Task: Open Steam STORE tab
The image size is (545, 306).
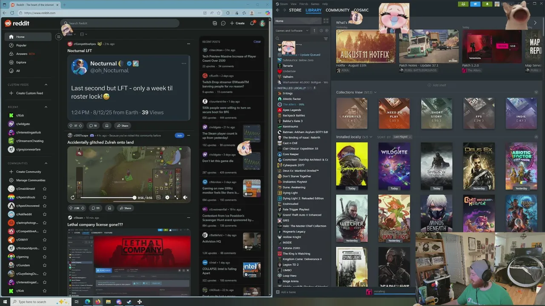Action: (x=295, y=10)
